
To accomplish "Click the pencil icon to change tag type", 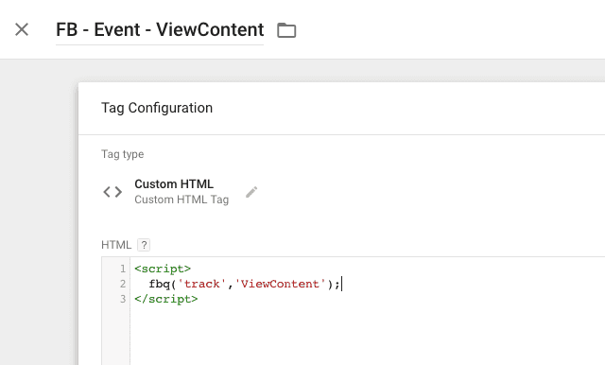I will click(251, 192).
